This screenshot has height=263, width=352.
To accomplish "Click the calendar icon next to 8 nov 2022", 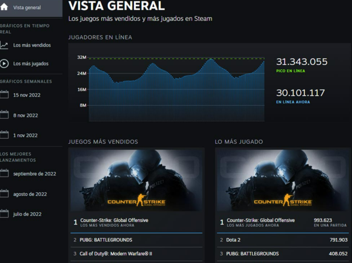I will [x=4, y=115].
